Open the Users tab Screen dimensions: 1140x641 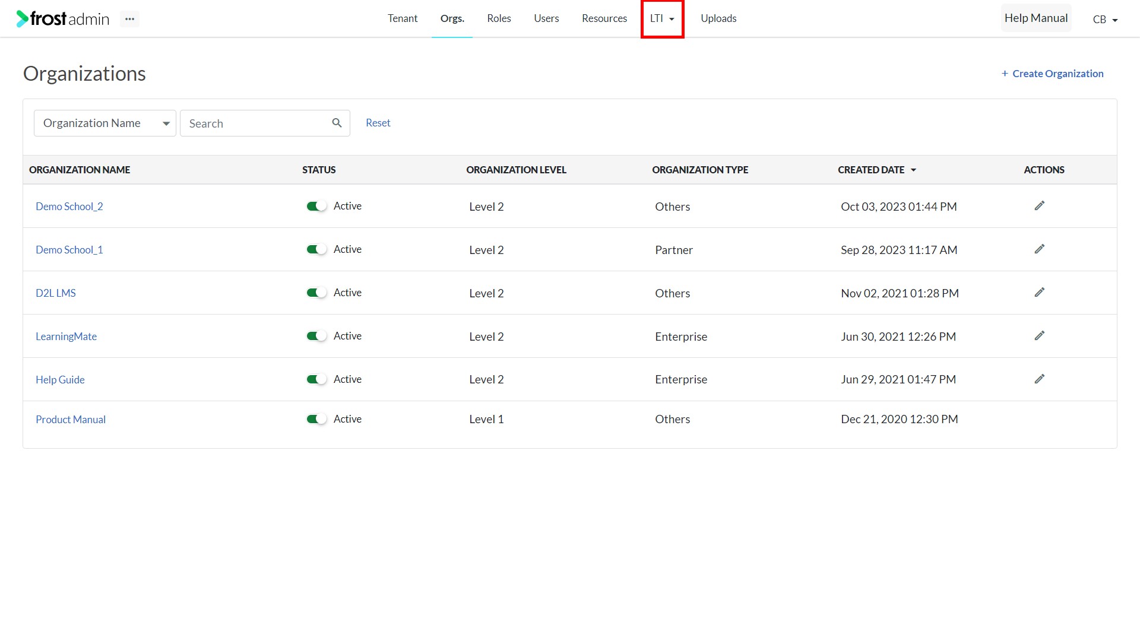[546, 18]
